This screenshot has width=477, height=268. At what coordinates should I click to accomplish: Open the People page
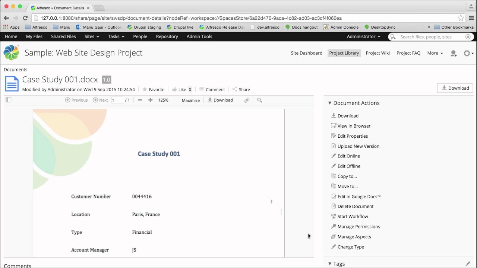click(x=140, y=36)
